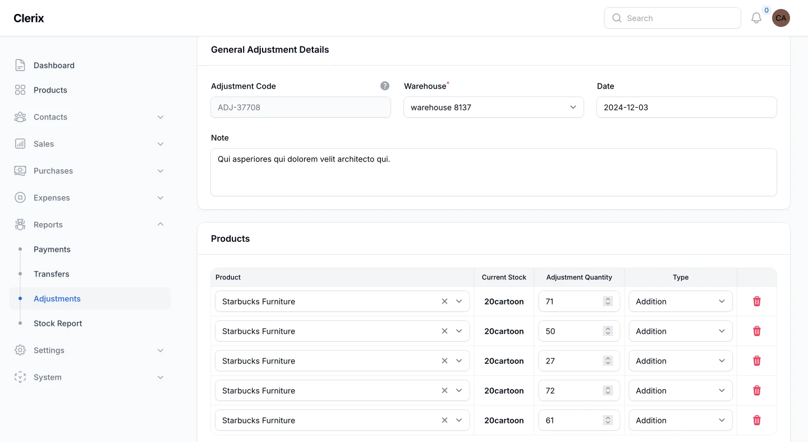Clear product in the quantity 72 row
Viewport: 808px width, 442px height.
coord(444,390)
